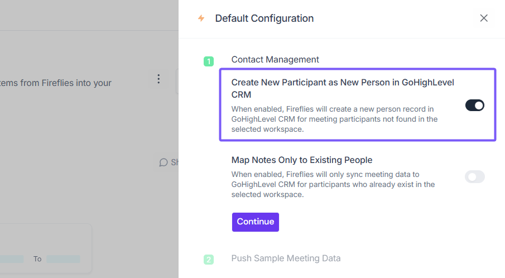Click the lightning bolt icon beside Default Configuration
The height and width of the screenshot is (278, 505).
201,18
